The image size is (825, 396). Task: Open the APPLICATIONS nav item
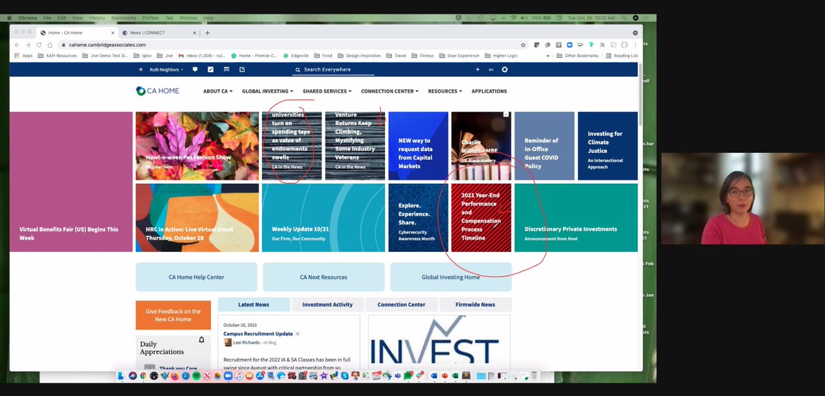point(489,91)
